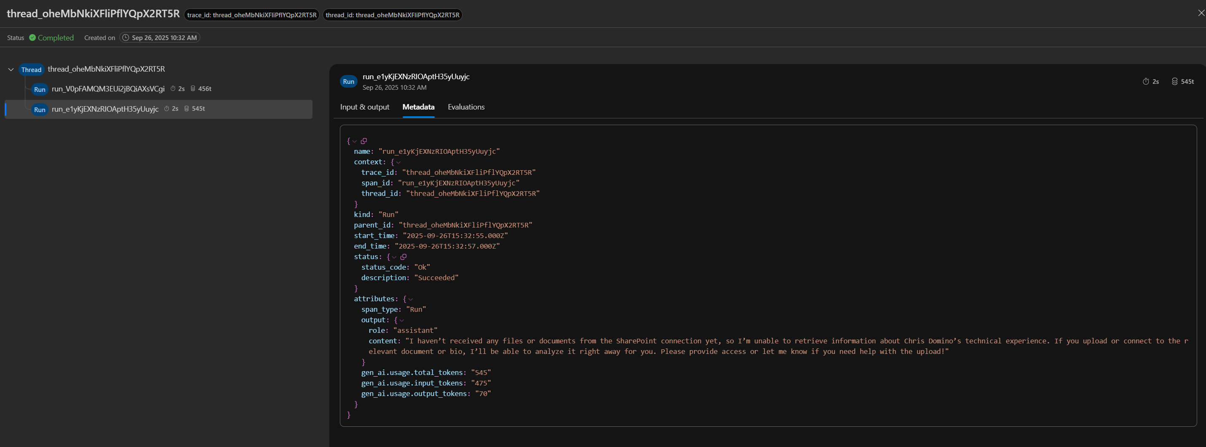Screen dimensions: 1206x447
Task: Click the span_type value "Run"
Action: pos(416,310)
